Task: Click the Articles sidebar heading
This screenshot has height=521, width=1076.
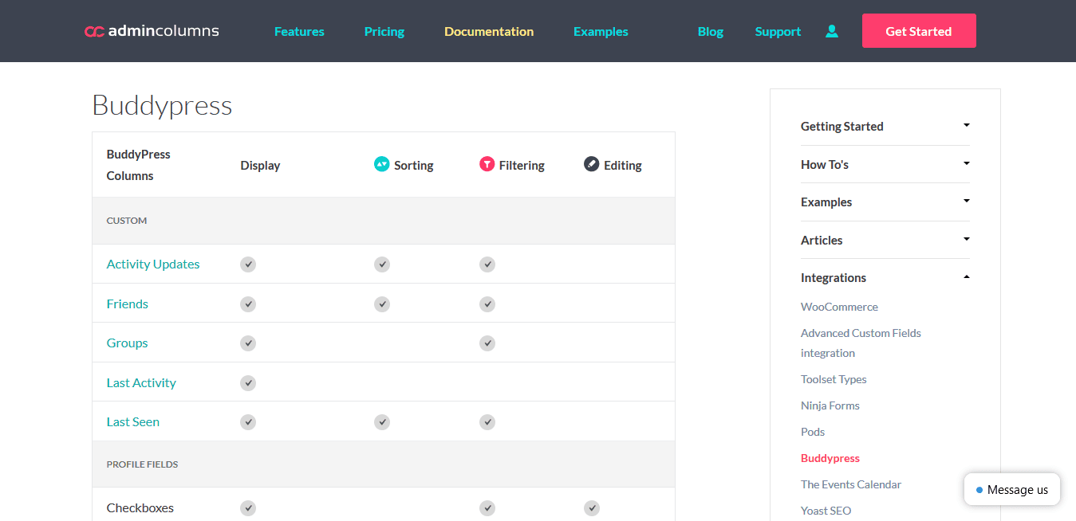Action: click(822, 241)
